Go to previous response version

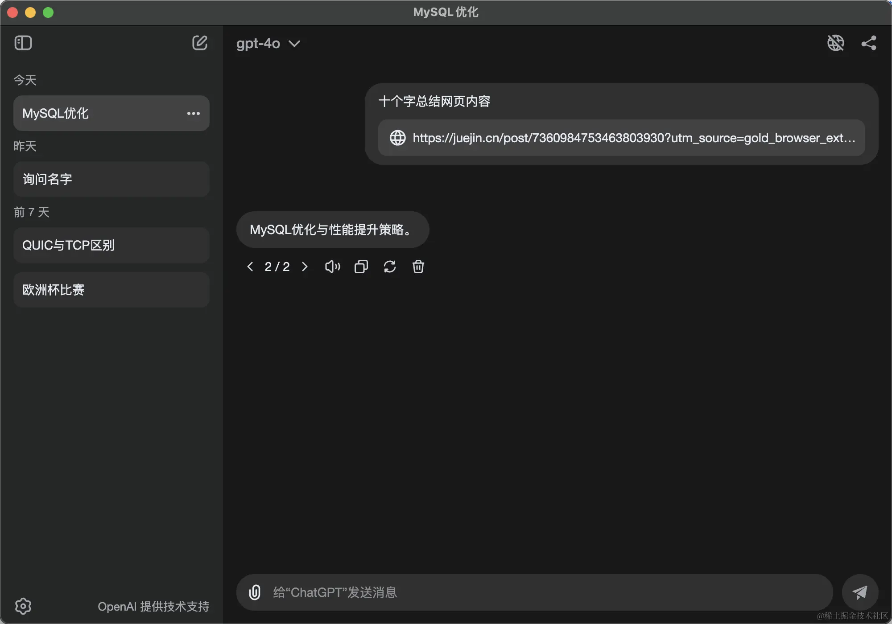click(x=250, y=267)
